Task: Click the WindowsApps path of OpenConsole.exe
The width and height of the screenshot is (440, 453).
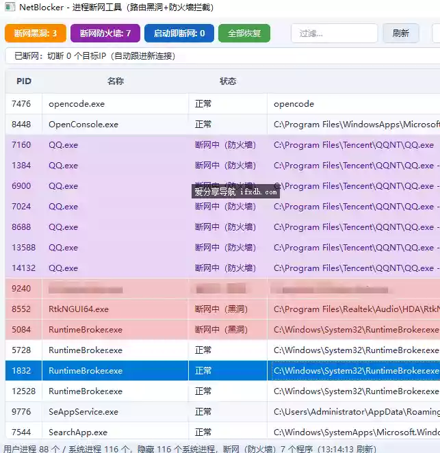Action: click(x=357, y=125)
